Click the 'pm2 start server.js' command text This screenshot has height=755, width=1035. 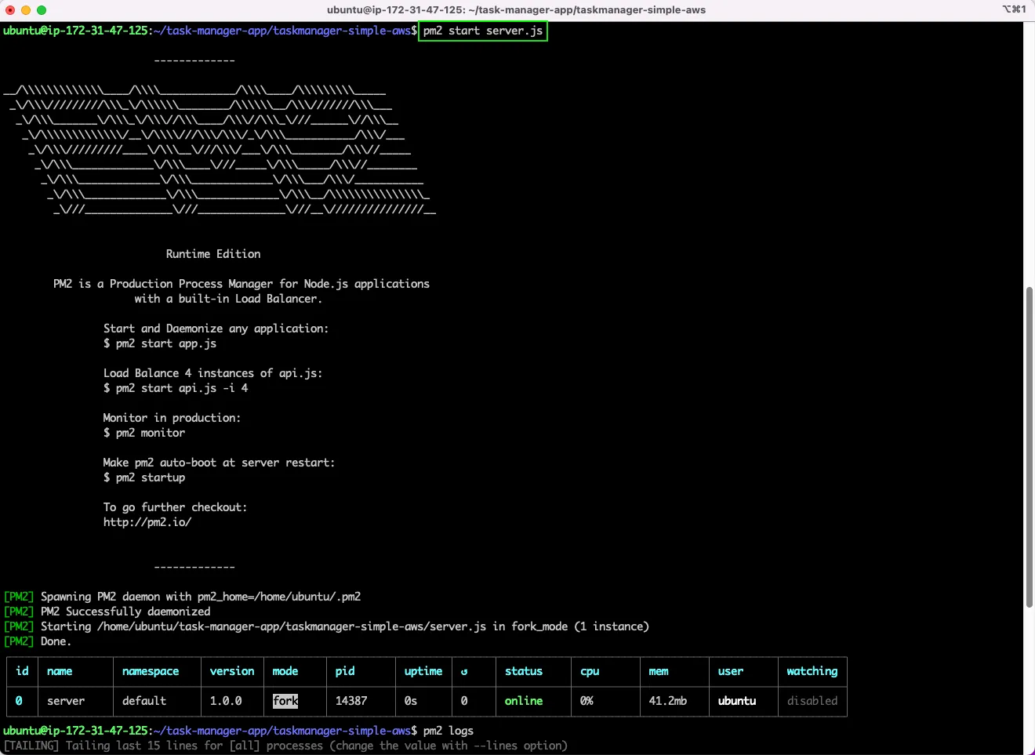483,31
